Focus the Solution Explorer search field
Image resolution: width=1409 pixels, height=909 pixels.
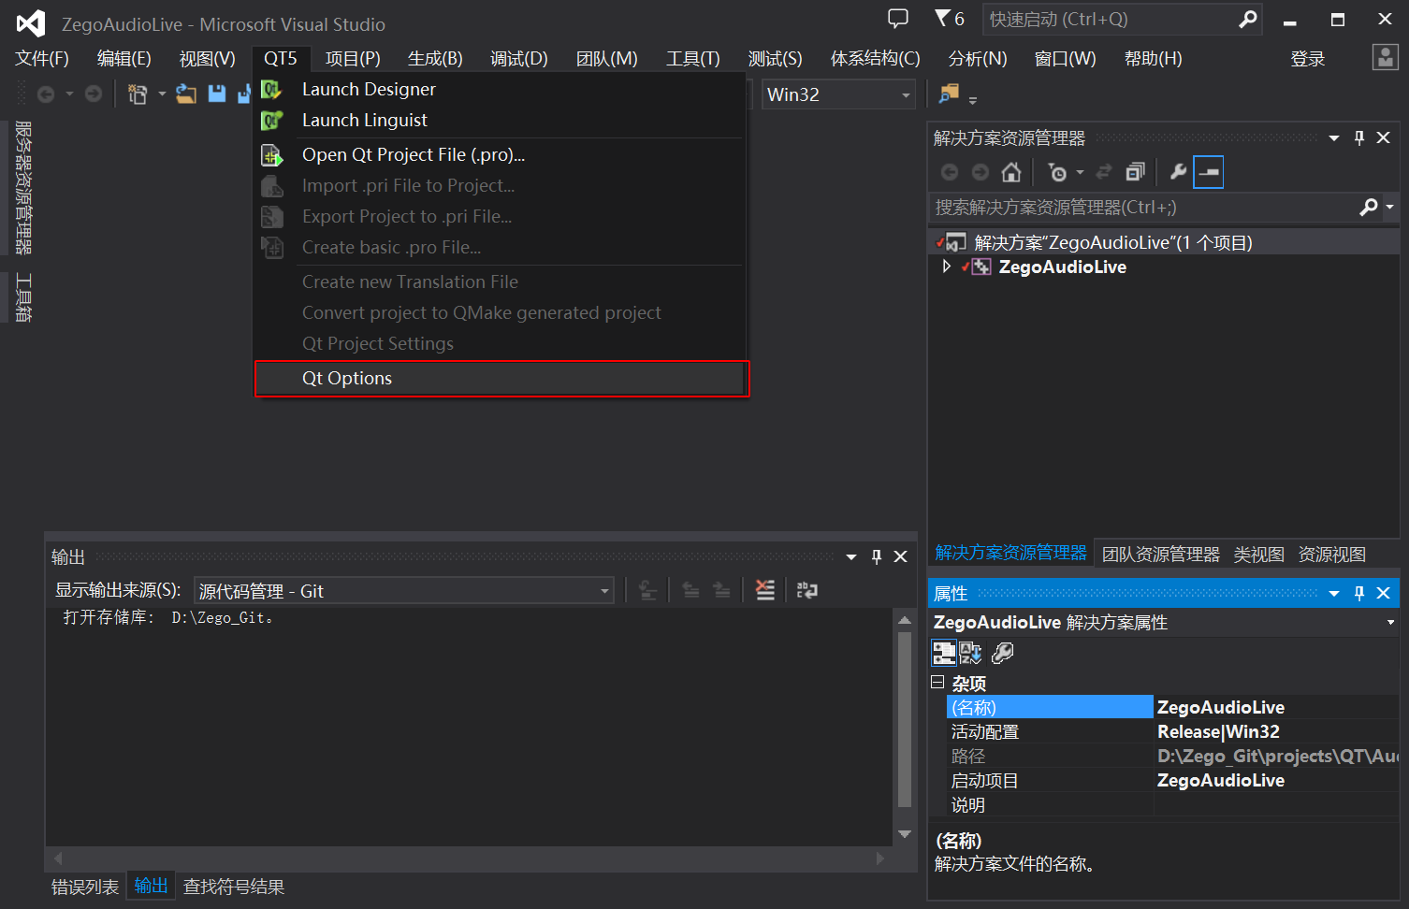coord(1141,208)
